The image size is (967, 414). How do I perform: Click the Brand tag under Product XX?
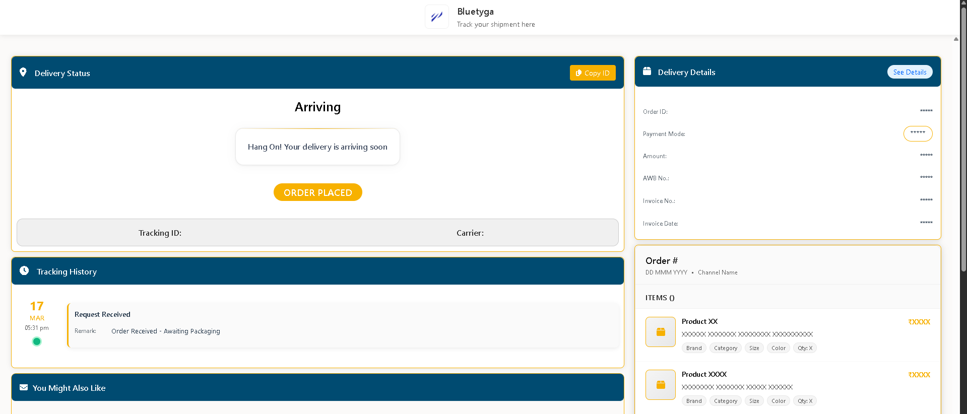coord(694,348)
